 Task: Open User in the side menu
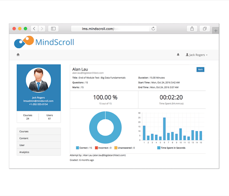(39, 145)
